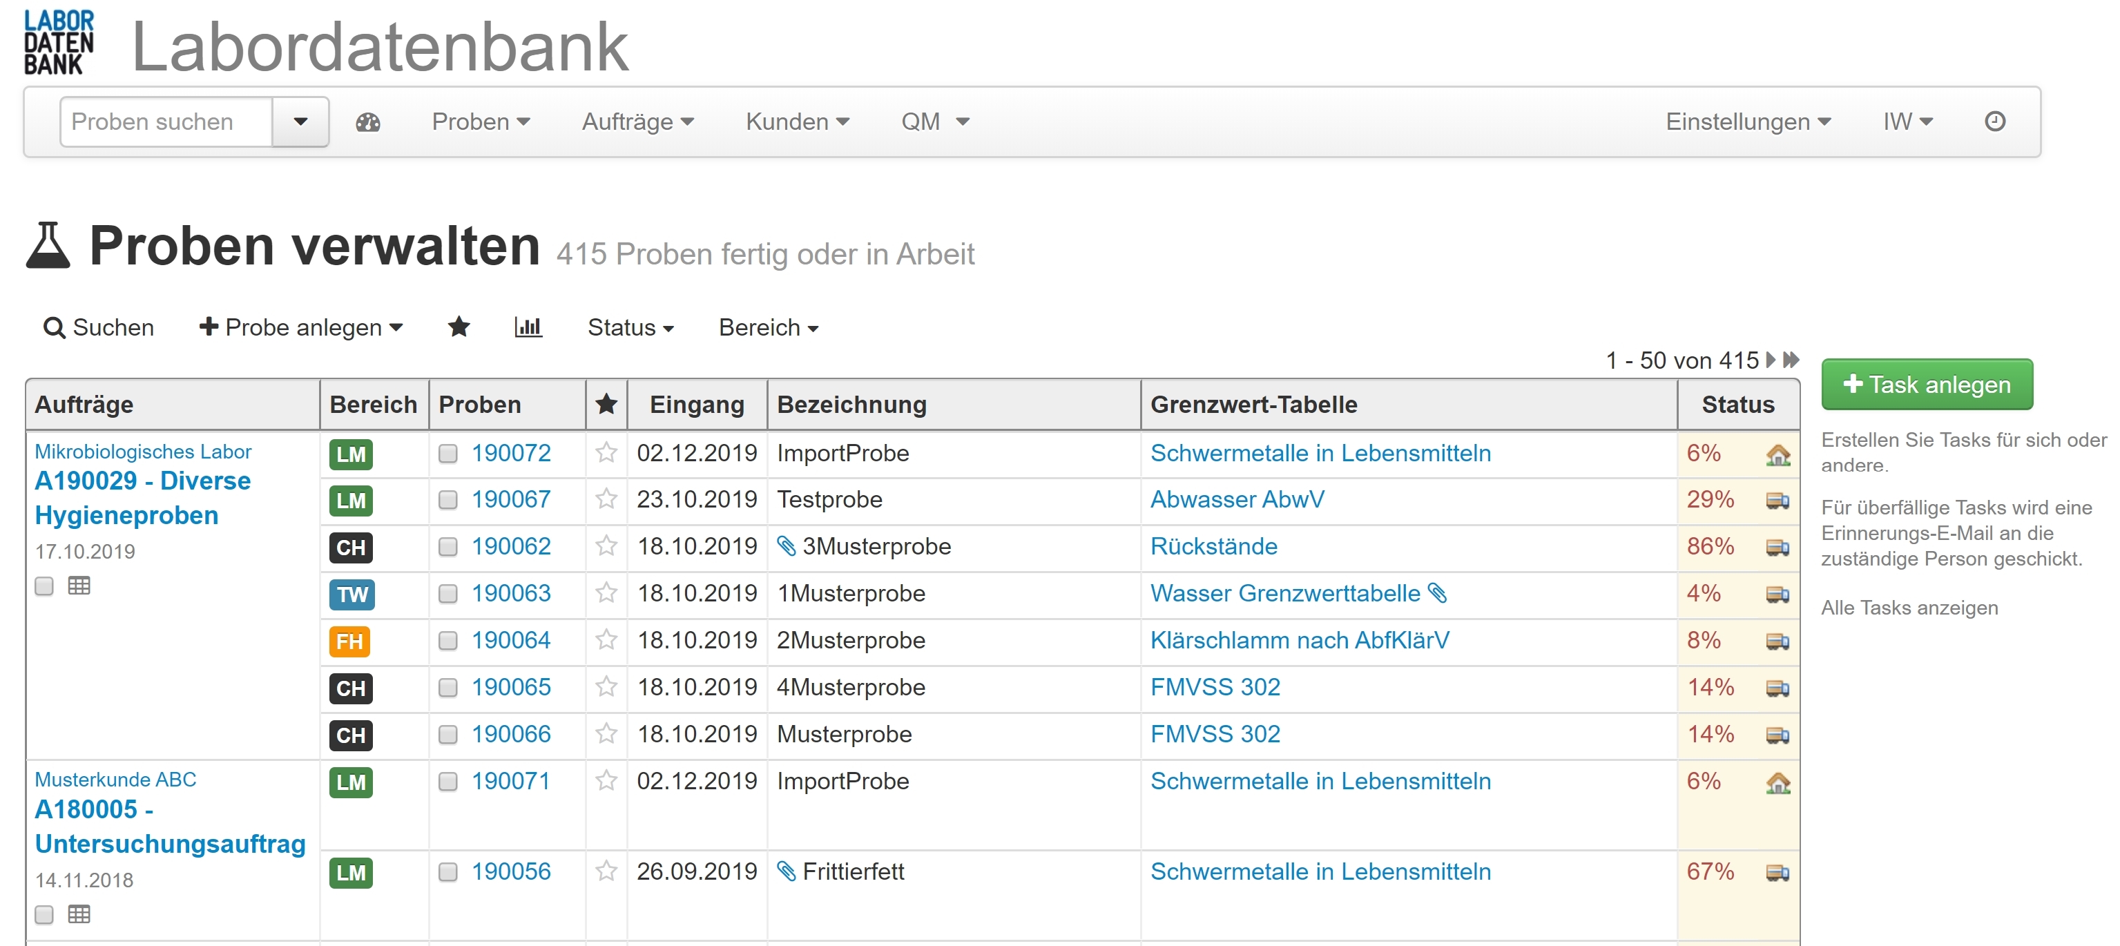
Task: Check the order A180005 checkbox
Action: 44,914
